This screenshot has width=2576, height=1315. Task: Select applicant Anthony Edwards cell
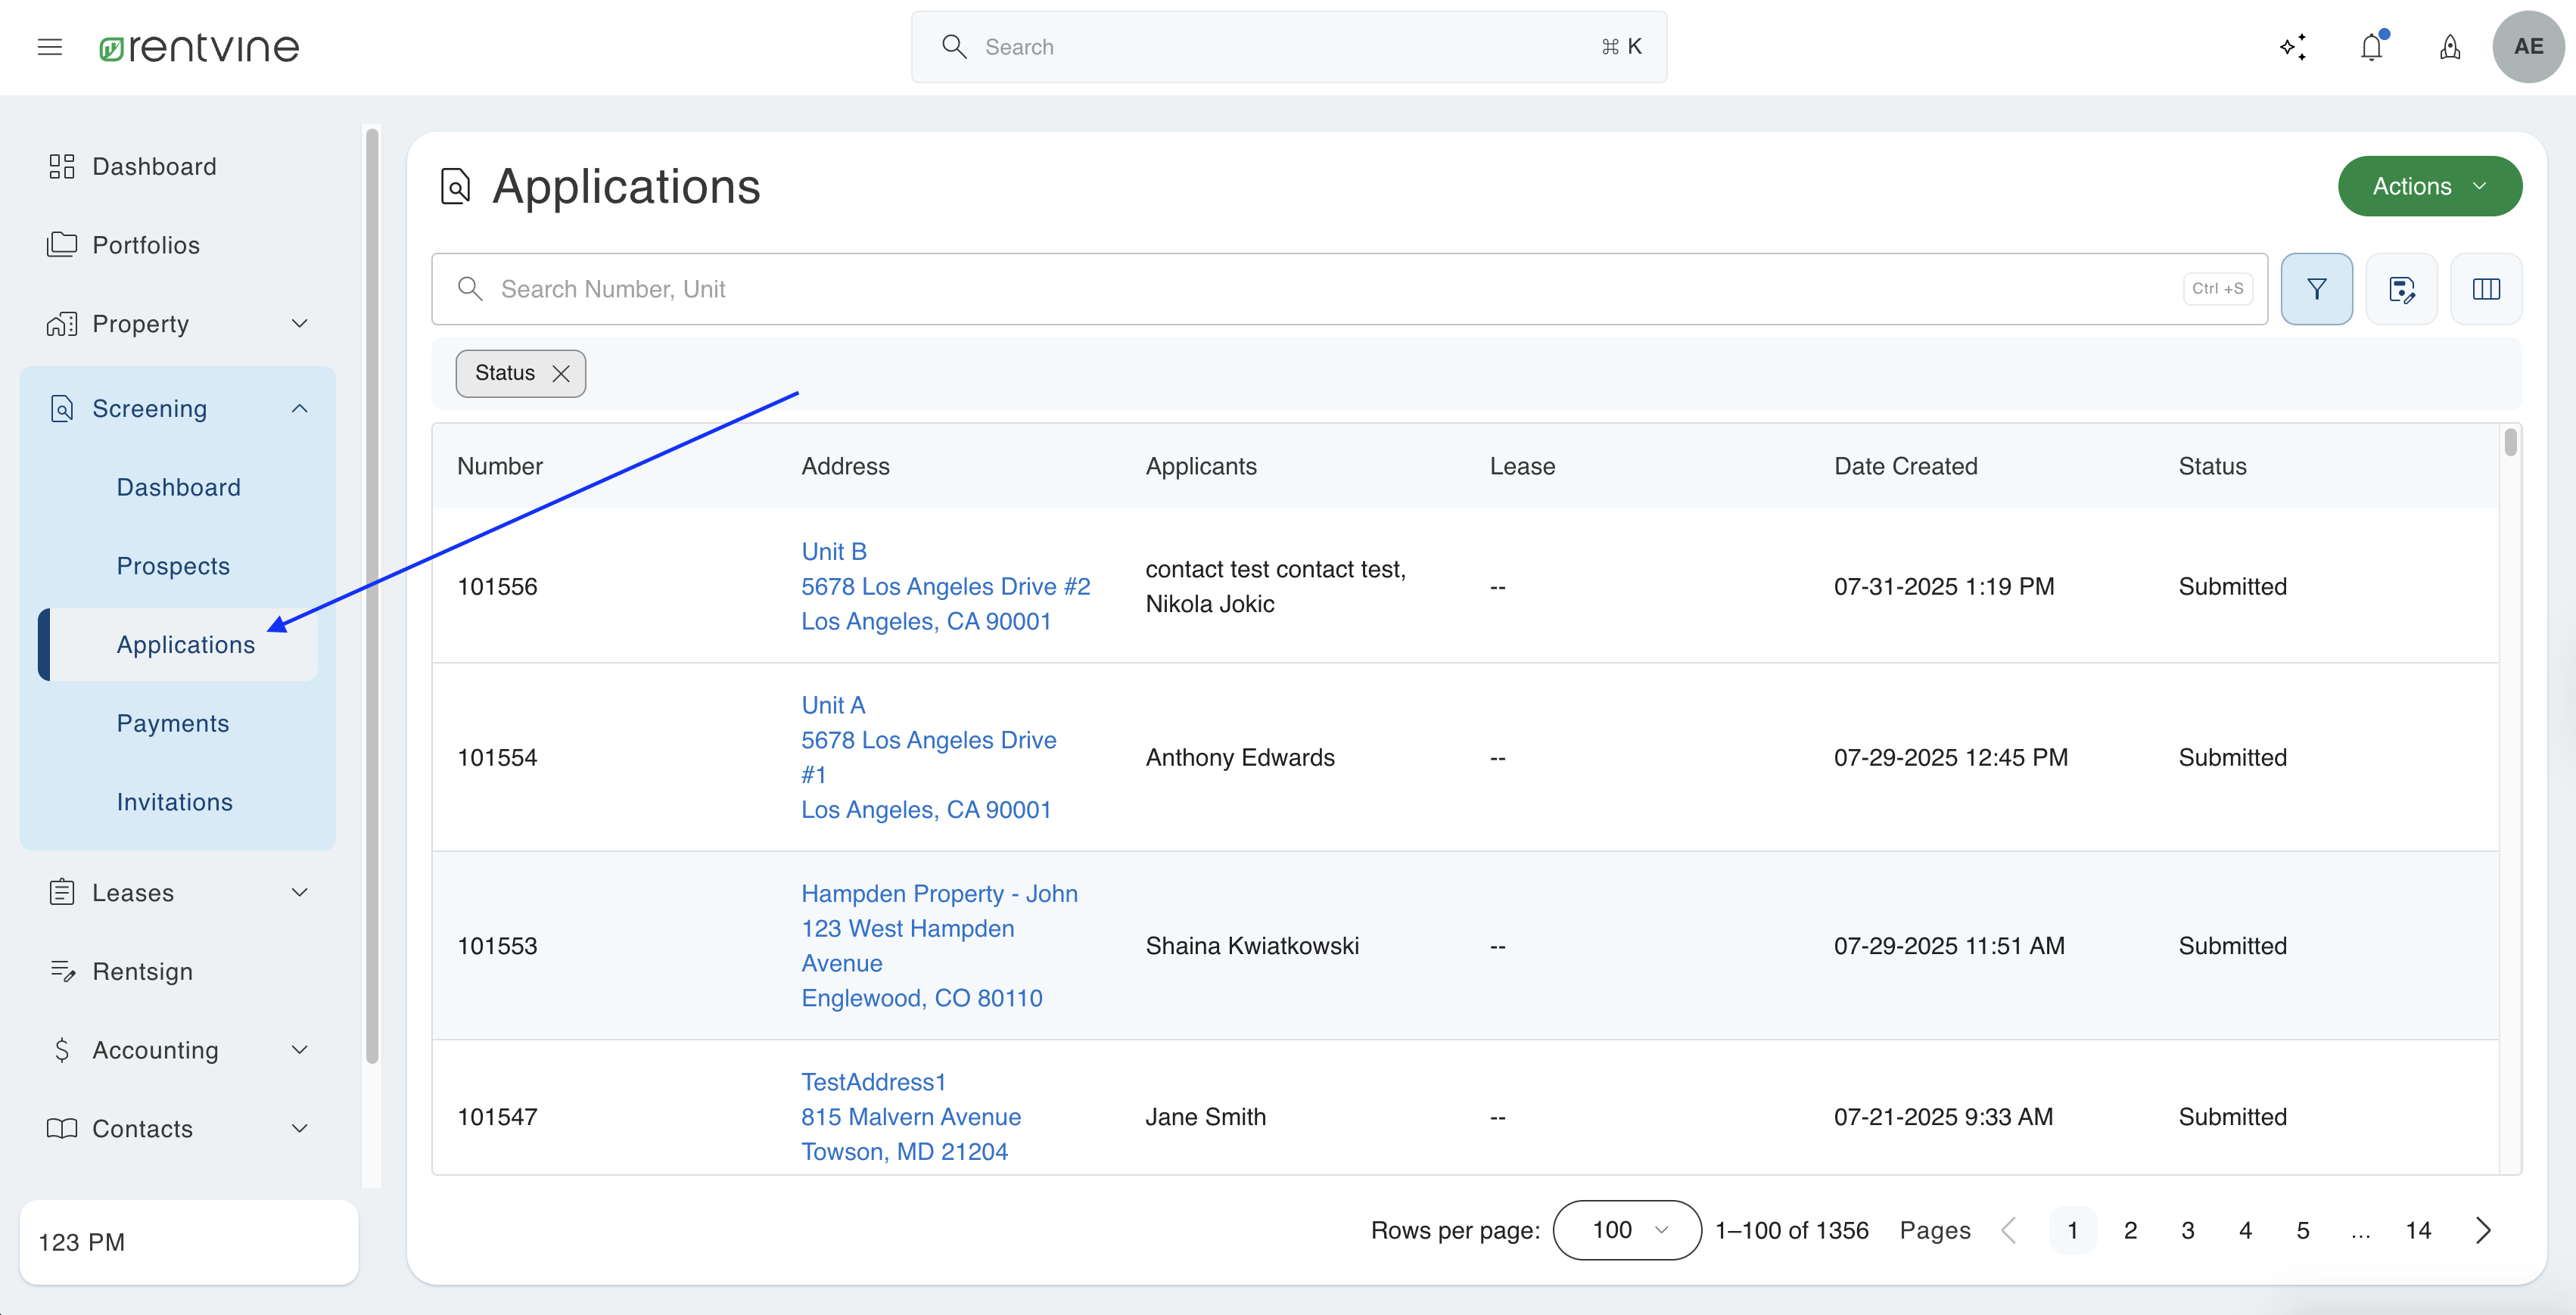coord(1240,757)
